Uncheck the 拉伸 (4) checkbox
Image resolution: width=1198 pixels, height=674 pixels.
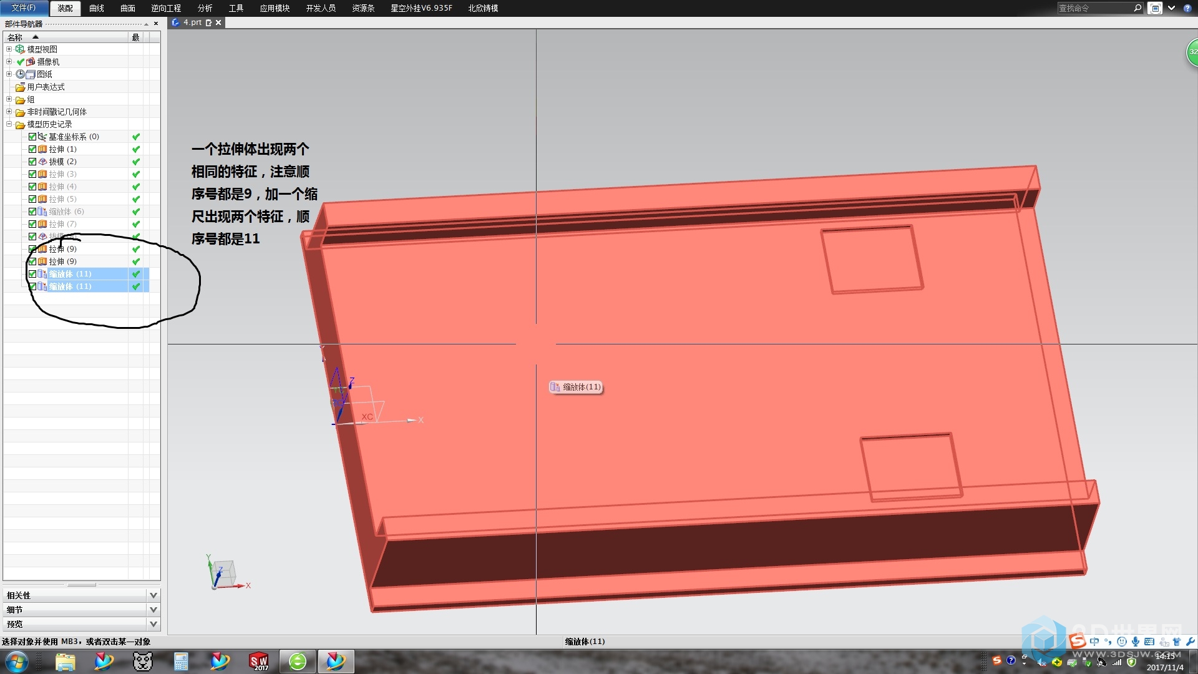point(32,187)
